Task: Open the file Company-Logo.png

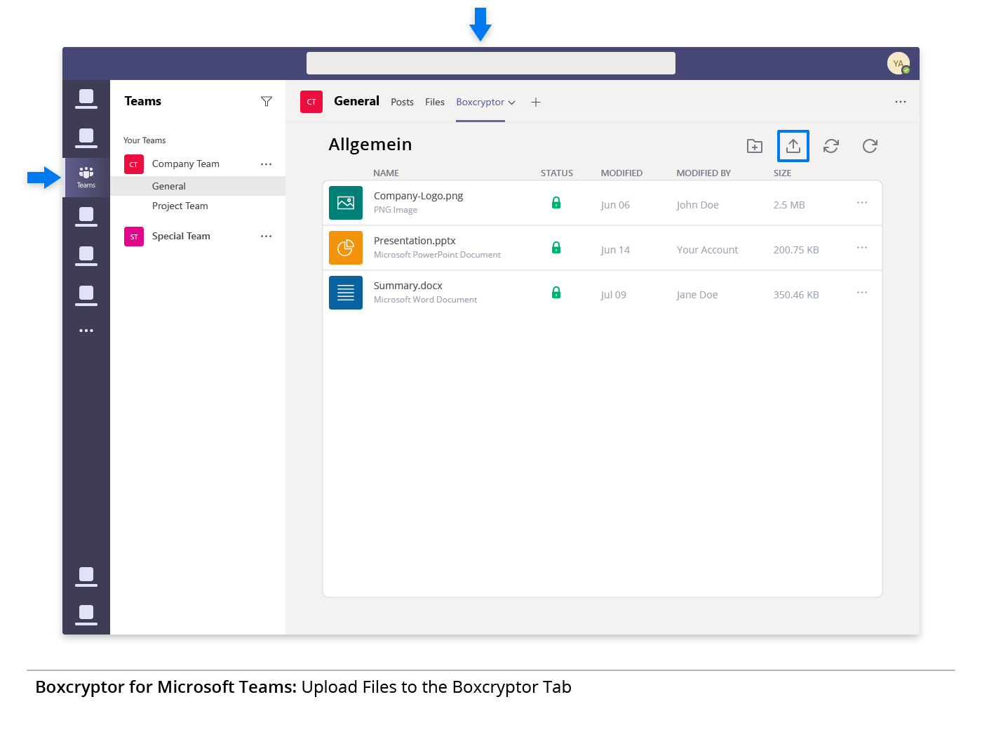Action: tap(418, 196)
